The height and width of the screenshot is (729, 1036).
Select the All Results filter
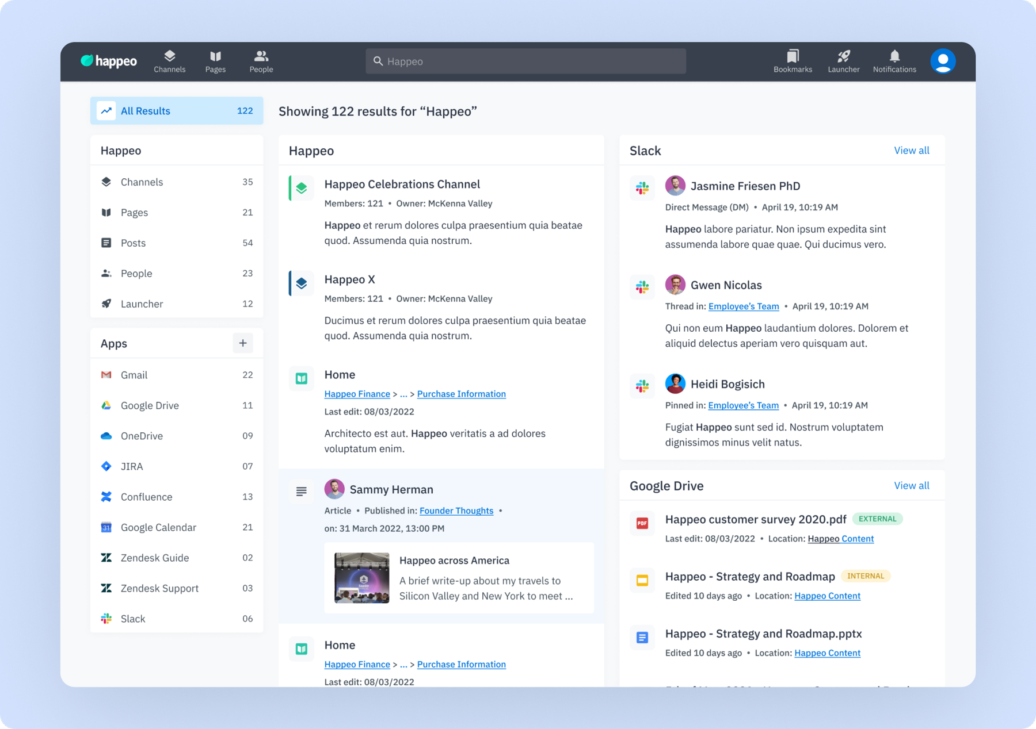(177, 111)
